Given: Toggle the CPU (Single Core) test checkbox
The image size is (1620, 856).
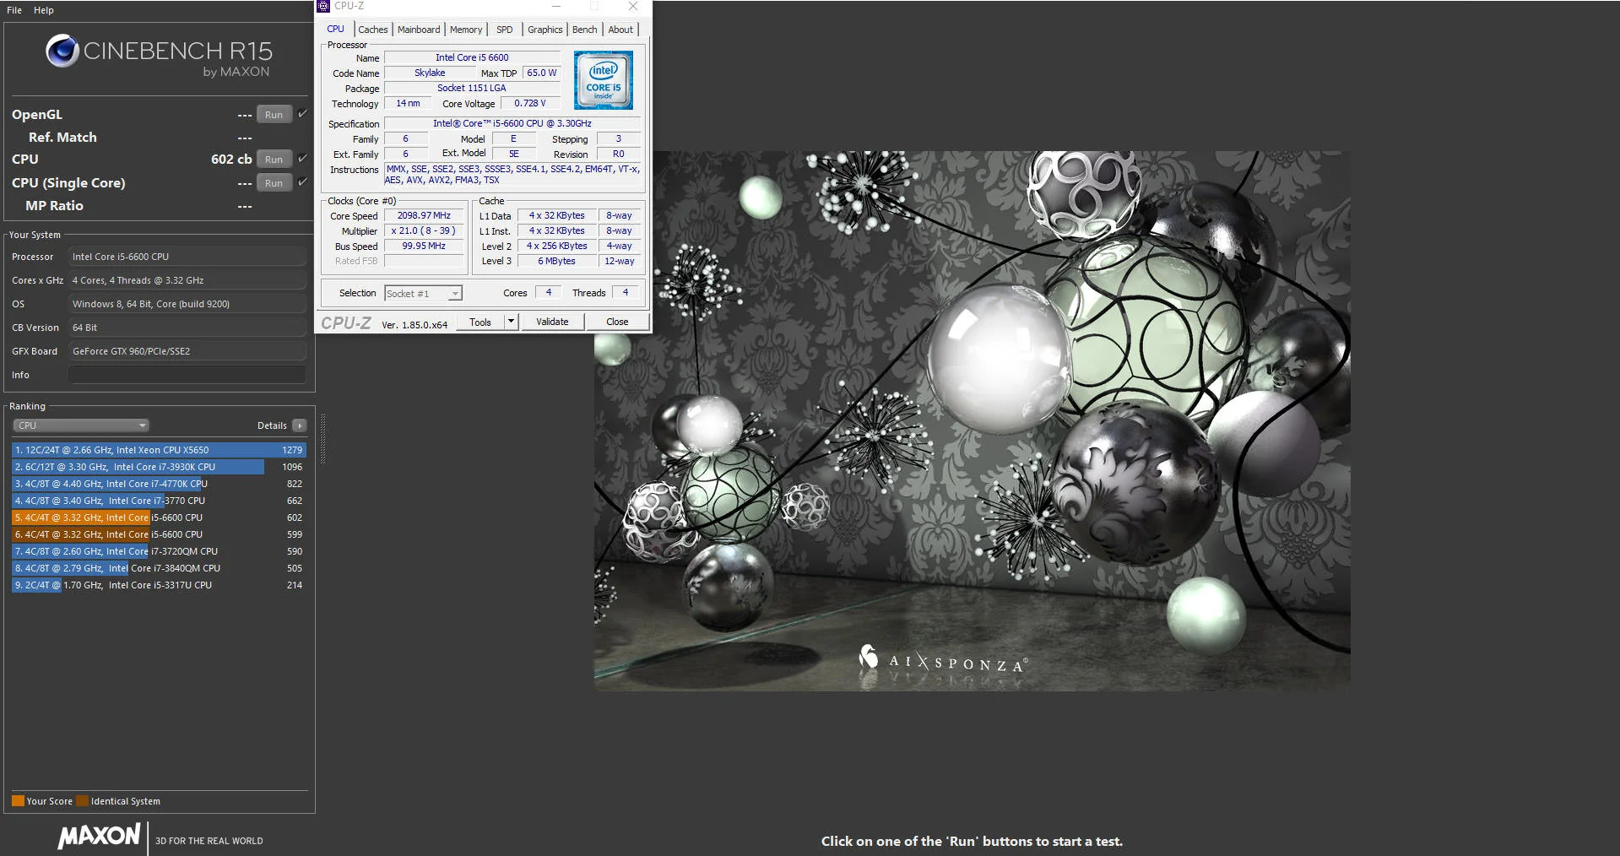Looking at the screenshot, I should click(x=302, y=182).
